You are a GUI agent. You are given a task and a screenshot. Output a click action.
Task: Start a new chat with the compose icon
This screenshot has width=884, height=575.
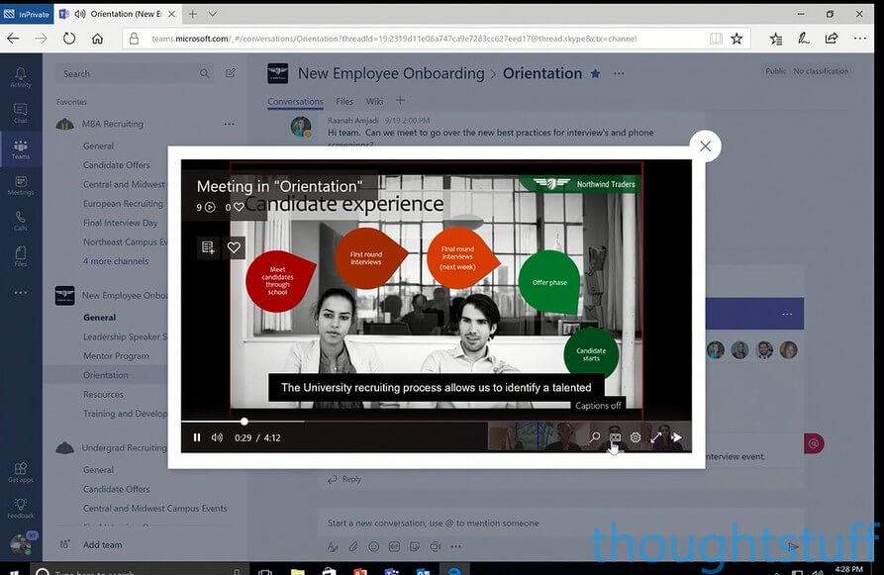(231, 73)
